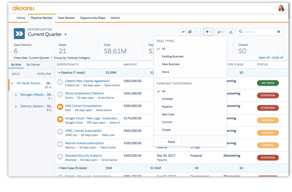Focus the Search input field

tap(259, 32)
